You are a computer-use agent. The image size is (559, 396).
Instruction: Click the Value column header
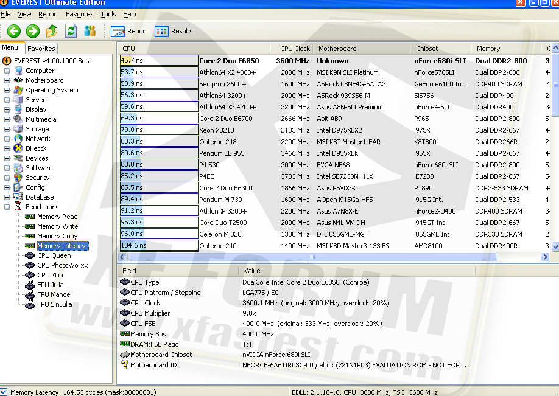coord(357,271)
